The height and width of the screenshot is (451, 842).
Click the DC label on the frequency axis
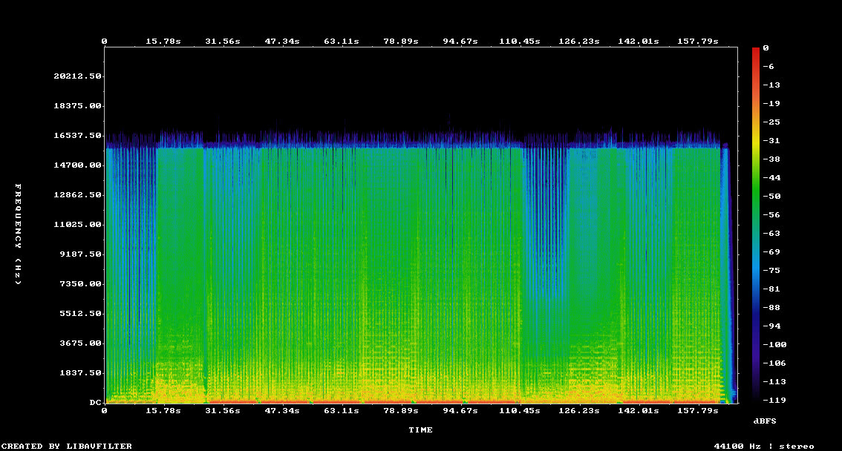(96, 403)
